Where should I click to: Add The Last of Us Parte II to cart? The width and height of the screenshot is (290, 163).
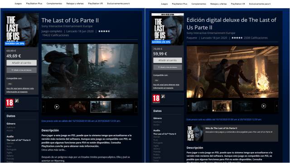tap(21, 63)
